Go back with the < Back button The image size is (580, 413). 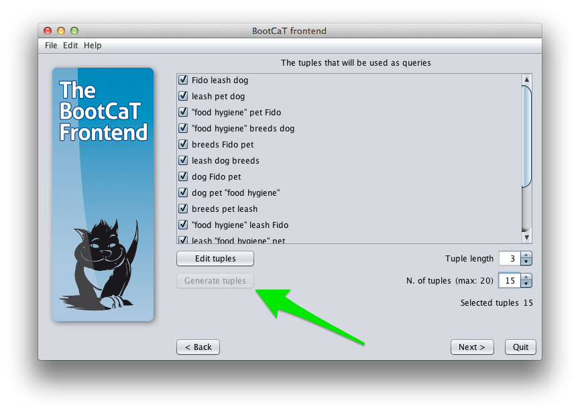(x=198, y=347)
